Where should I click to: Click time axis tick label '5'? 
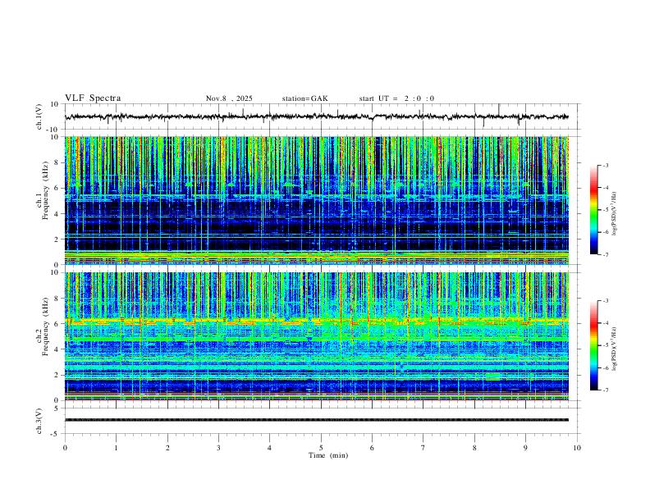[x=321, y=448]
